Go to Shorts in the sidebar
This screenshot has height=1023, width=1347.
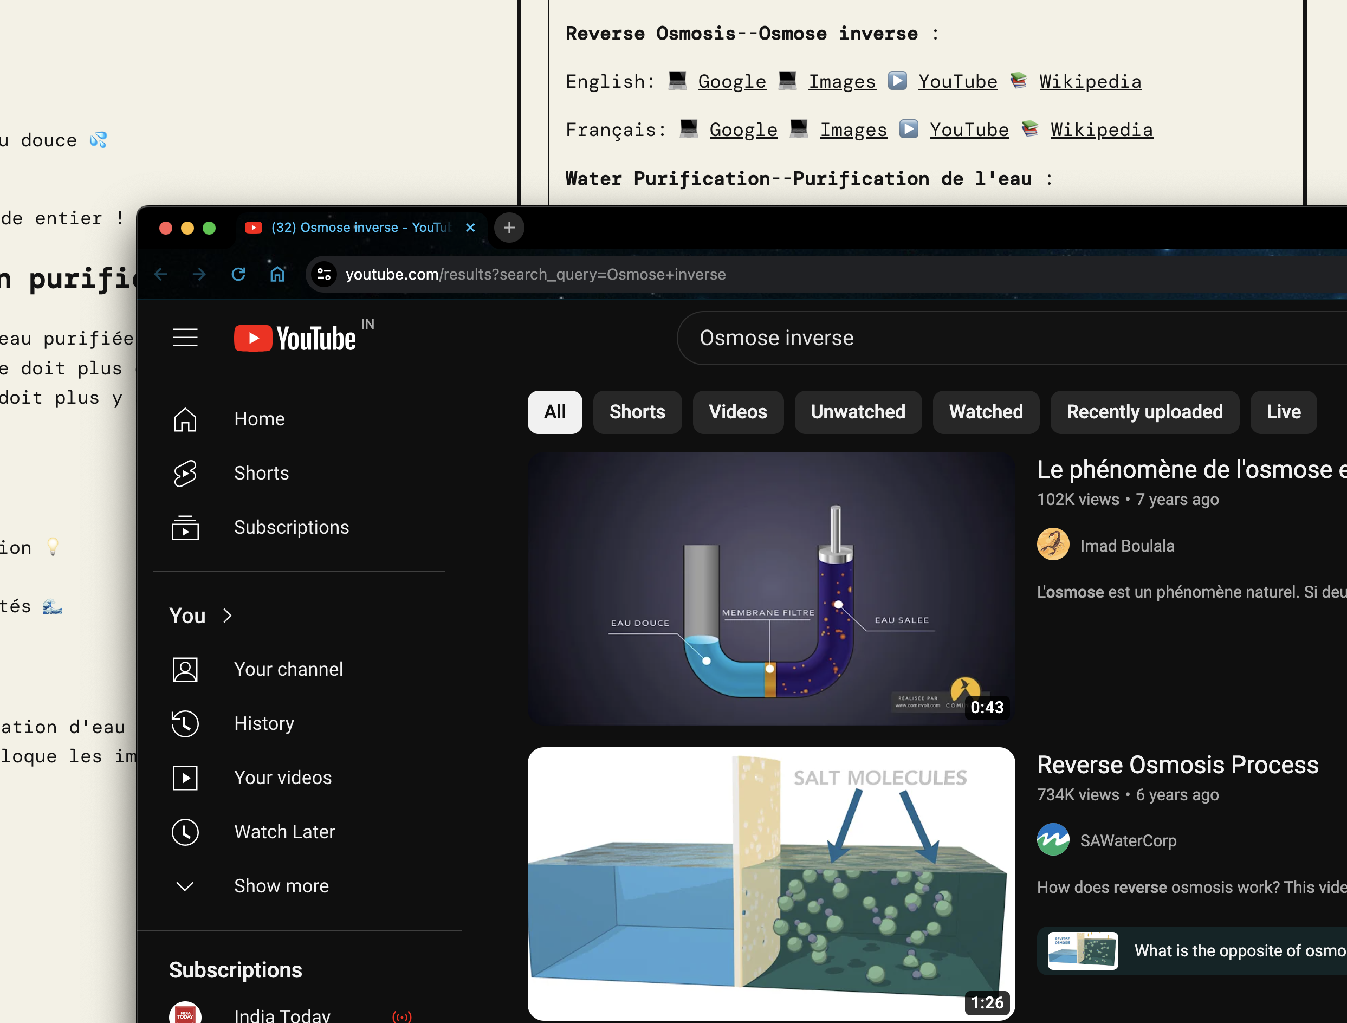pyautogui.click(x=261, y=473)
